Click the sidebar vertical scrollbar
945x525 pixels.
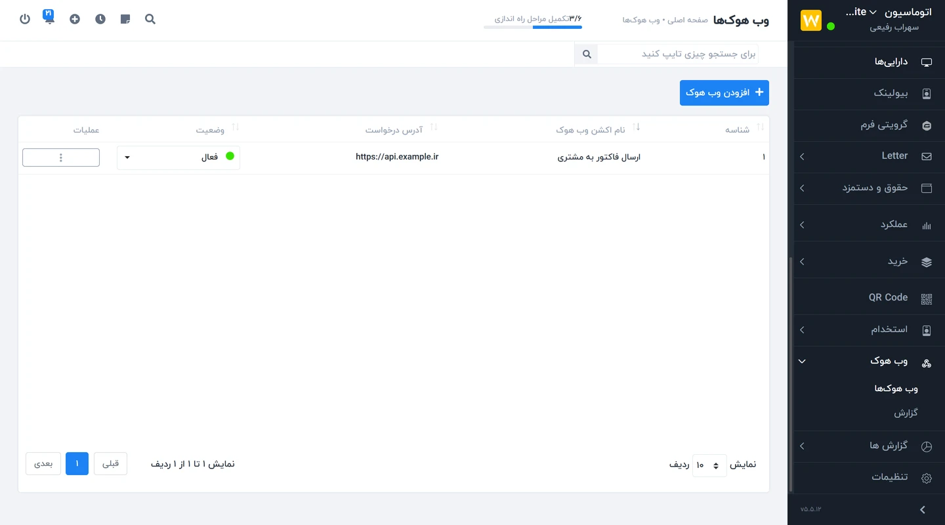click(x=791, y=374)
